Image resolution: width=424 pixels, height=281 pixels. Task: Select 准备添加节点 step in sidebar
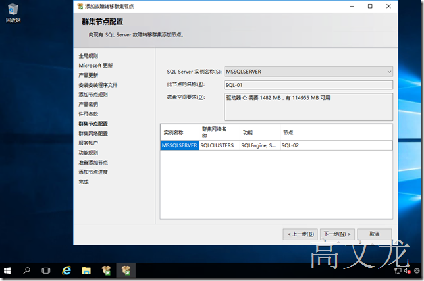tap(93, 163)
